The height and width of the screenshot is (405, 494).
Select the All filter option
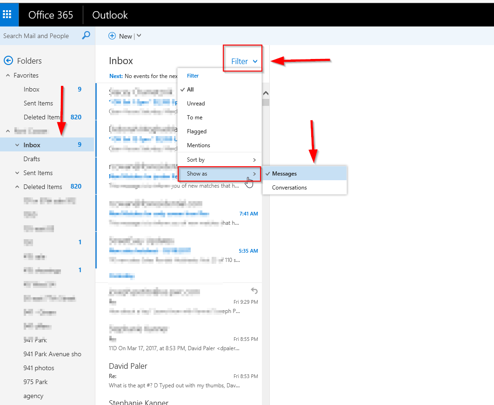190,90
